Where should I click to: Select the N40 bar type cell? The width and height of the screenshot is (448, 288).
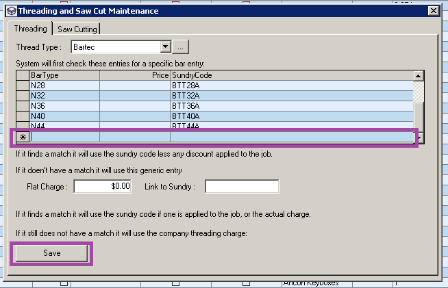pos(64,116)
